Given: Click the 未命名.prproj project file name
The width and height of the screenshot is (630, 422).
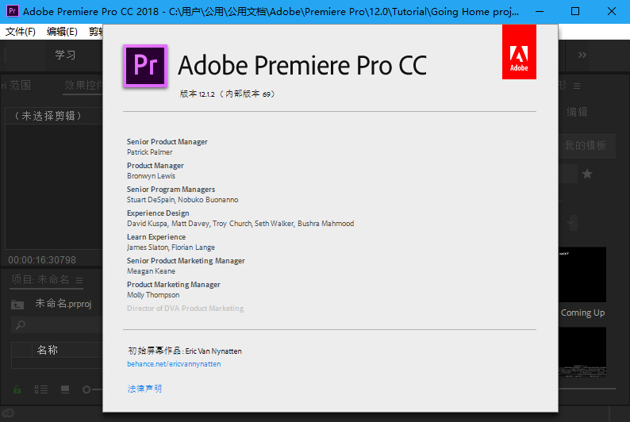Looking at the screenshot, I should click(63, 304).
